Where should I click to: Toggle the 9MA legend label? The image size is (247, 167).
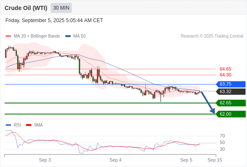click(39, 125)
